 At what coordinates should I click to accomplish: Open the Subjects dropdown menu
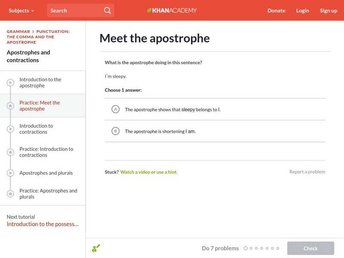coord(21,10)
